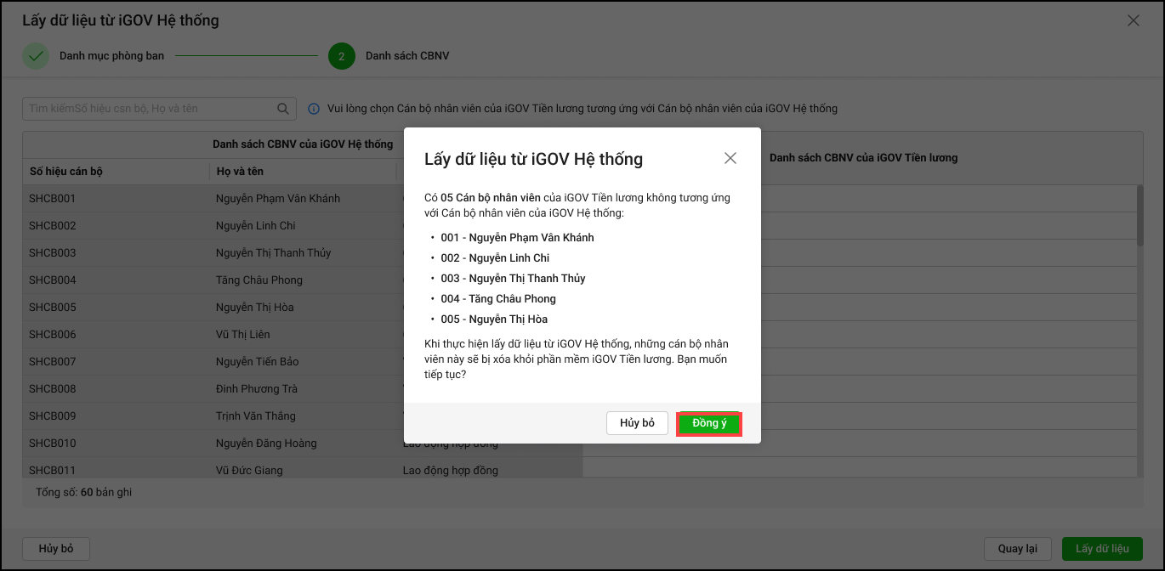Click the name Trịnh Văn Thắng
The image size is (1165, 571).
(256, 416)
